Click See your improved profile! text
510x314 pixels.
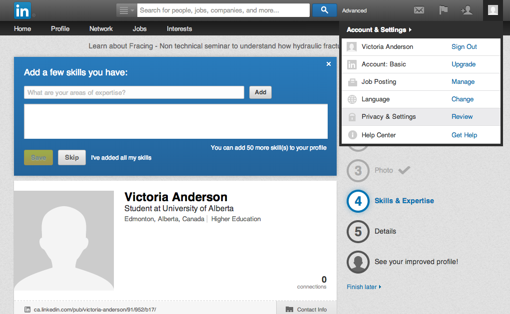416,262
